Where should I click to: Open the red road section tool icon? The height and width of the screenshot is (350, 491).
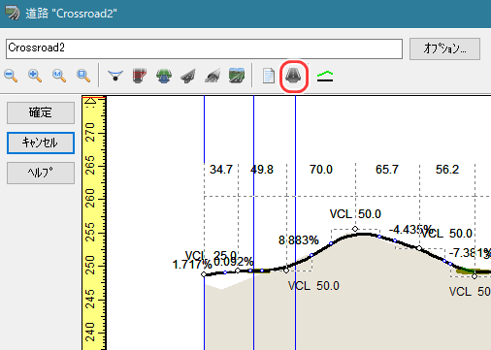pyautogui.click(x=140, y=76)
